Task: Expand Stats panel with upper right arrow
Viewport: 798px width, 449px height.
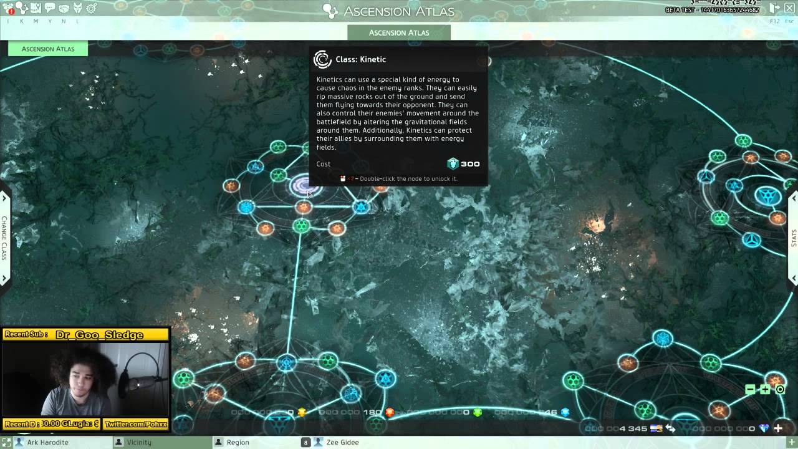Action: [794, 198]
